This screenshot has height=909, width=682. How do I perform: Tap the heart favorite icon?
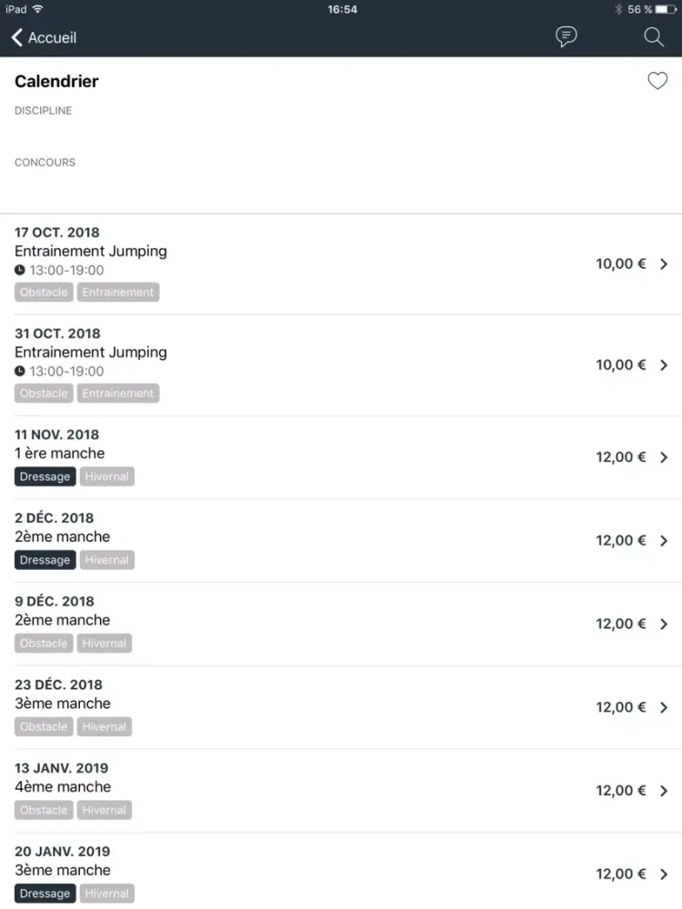[657, 81]
